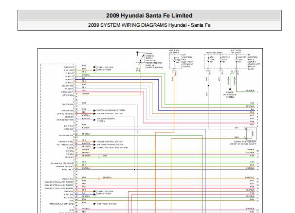Click the "A/C ANALOG PRESSURE" pin label
295x213 pixels.
pos(62,163)
